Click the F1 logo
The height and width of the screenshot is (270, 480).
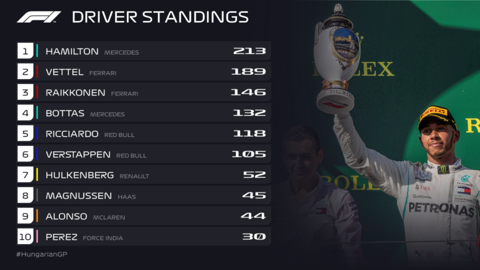[38, 17]
